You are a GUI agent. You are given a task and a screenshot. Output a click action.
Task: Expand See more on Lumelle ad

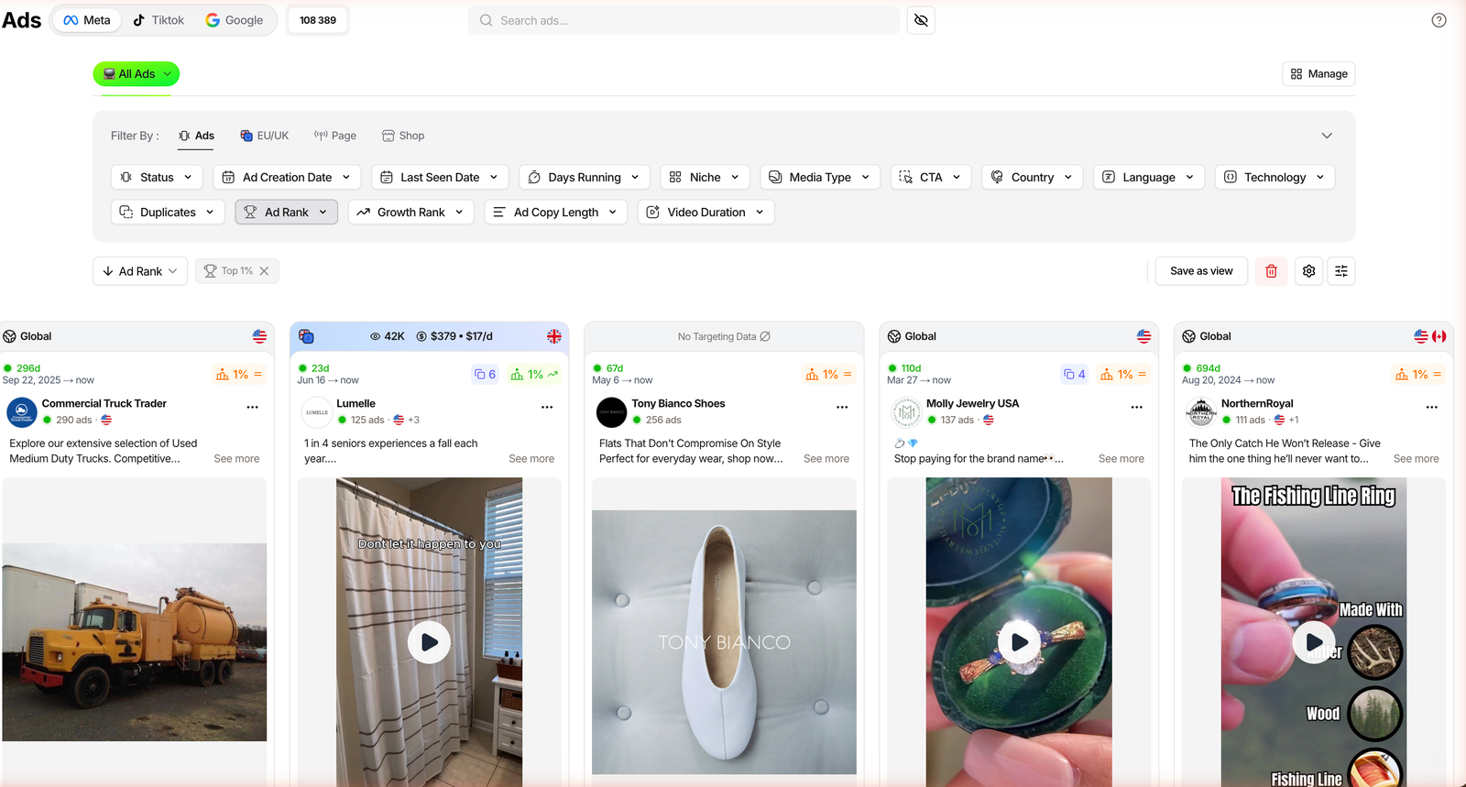tap(531, 459)
